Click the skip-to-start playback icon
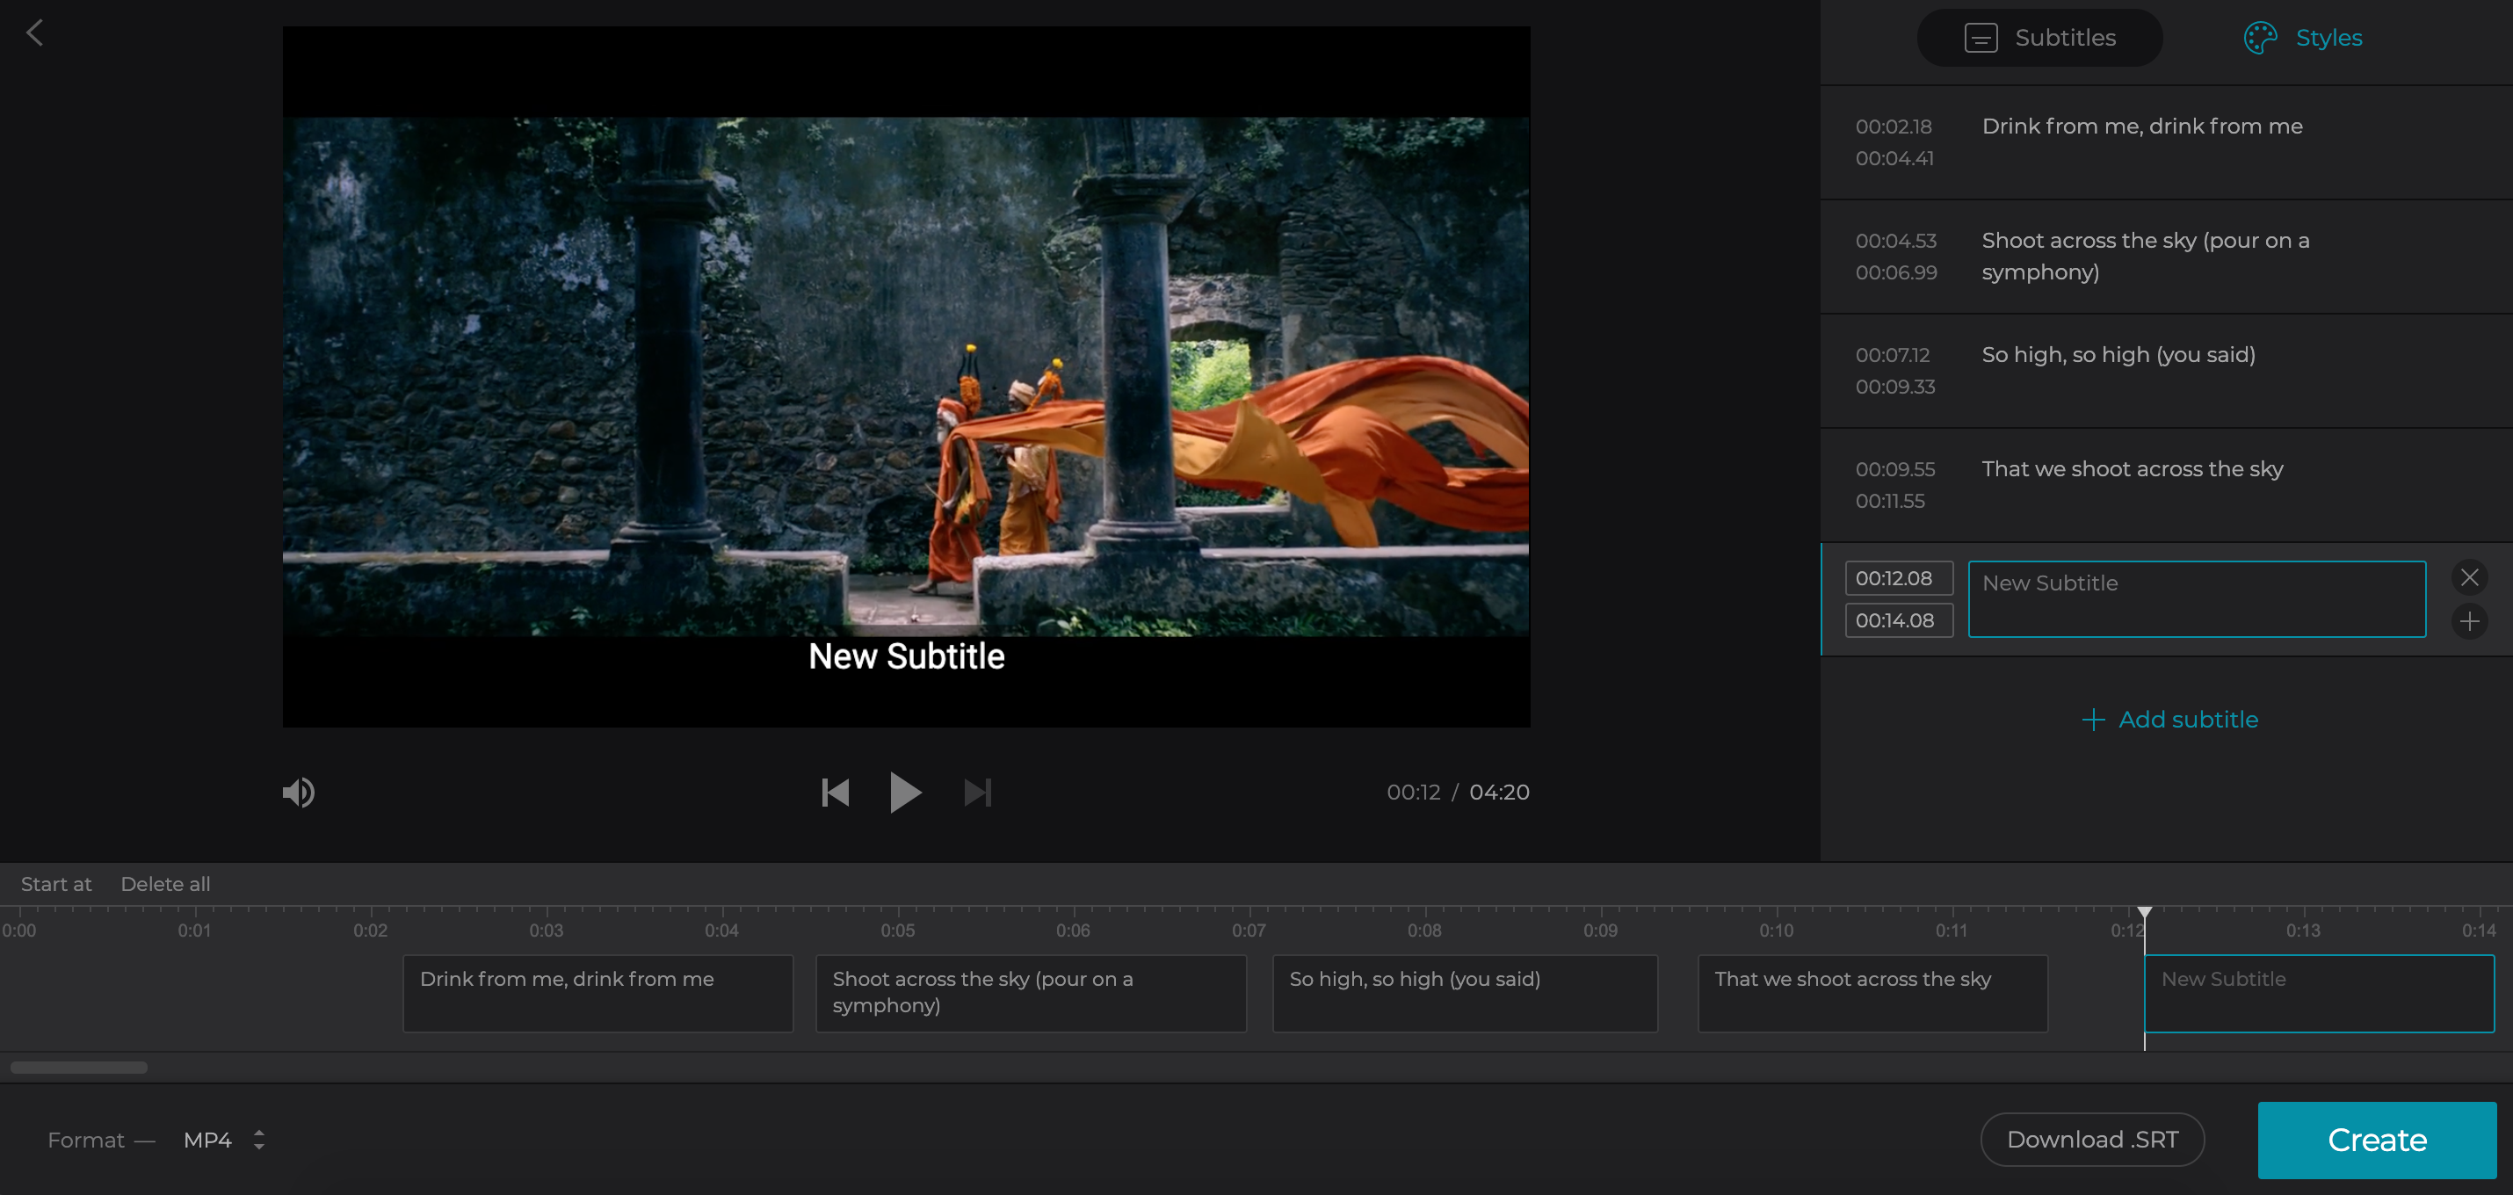This screenshot has width=2513, height=1195. pyautogui.click(x=833, y=790)
